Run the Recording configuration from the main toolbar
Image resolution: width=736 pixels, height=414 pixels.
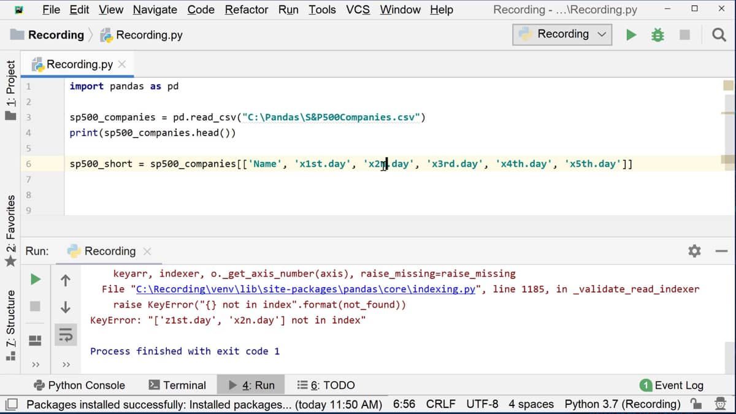pyautogui.click(x=631, y=35)
